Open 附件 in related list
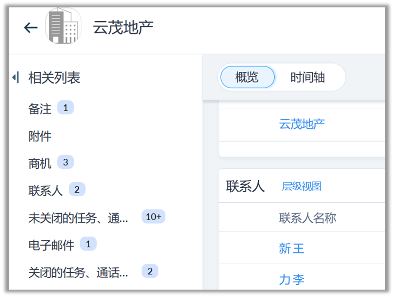The image size is (394, 297). click(x=40, y=136)
